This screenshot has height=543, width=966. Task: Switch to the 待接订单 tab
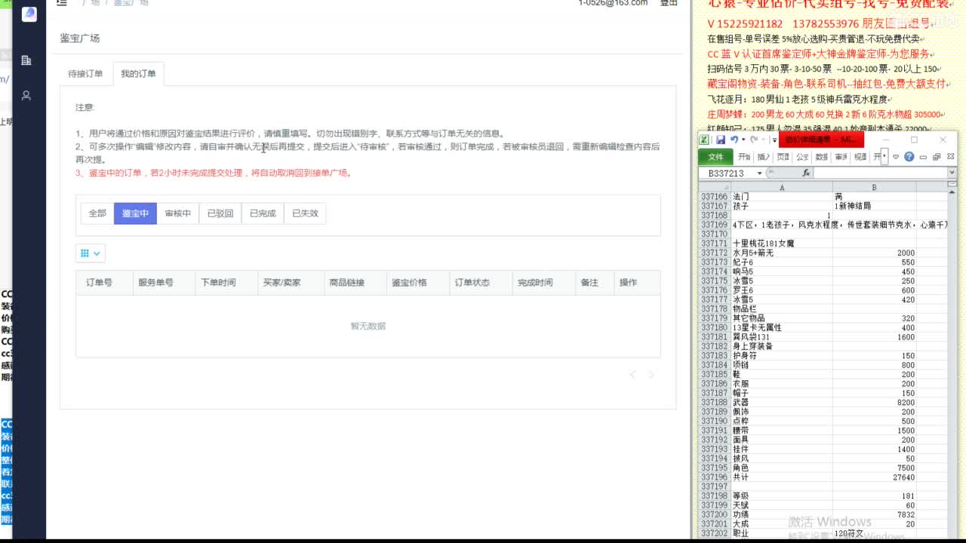[x=85, y=73]
